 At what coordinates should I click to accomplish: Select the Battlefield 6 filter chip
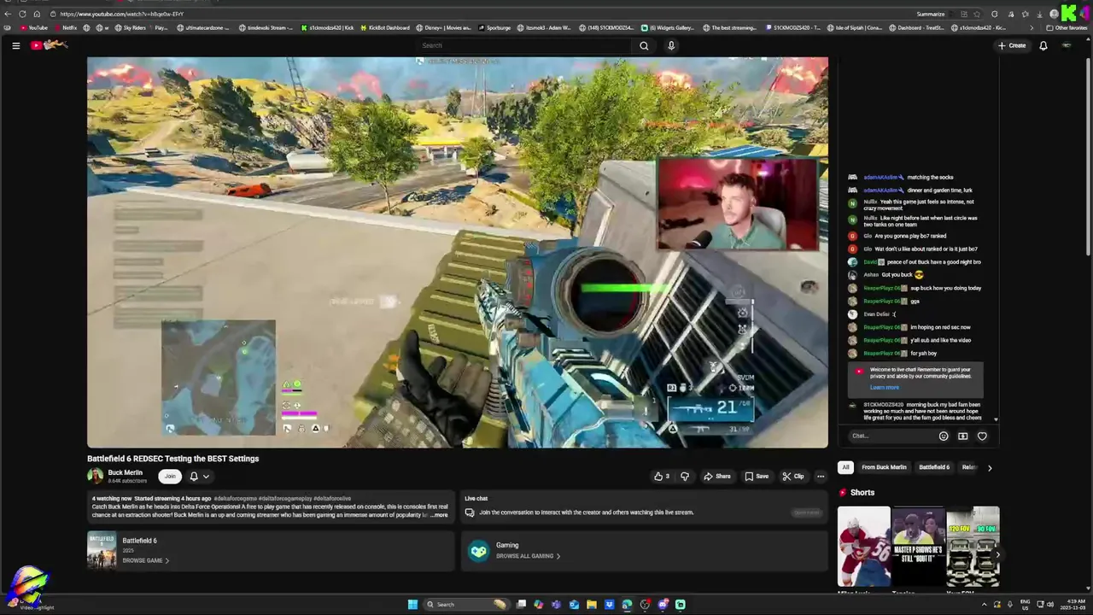coord(934,467)
